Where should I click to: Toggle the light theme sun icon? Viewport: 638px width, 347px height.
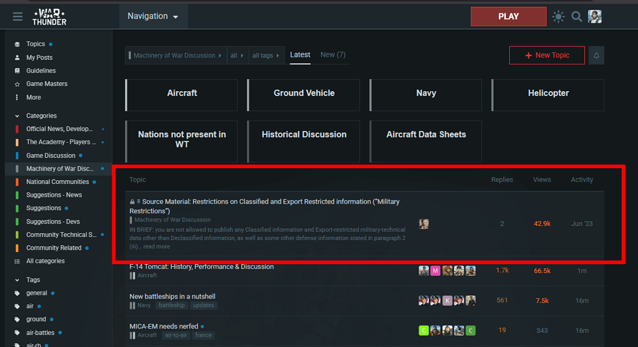pos(558,17)
